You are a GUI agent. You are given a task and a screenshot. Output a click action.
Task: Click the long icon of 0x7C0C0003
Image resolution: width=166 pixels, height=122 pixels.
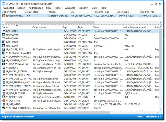point(4,35)
